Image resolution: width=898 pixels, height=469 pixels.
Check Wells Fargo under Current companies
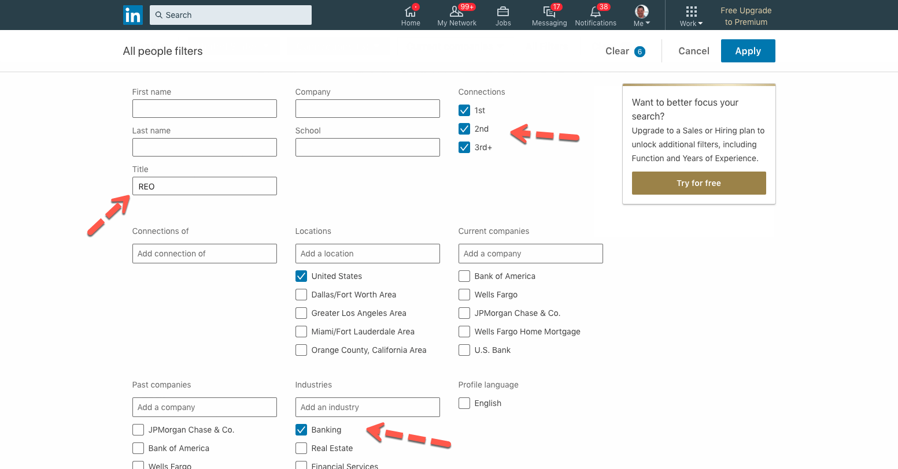tap(464, 295)
